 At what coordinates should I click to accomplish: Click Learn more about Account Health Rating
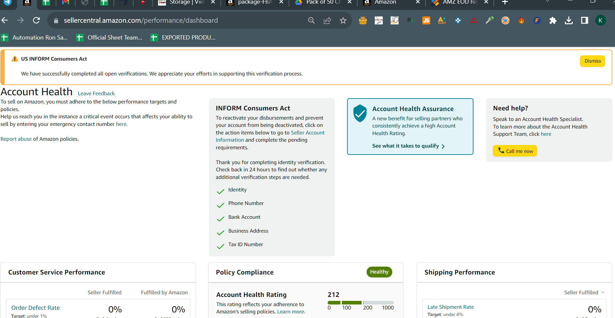pos(291,312)
